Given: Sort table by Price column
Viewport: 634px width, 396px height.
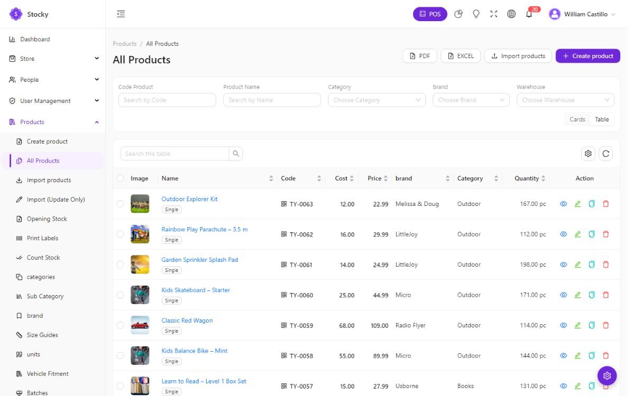Looking at the screenshot, I should [378, 178].
